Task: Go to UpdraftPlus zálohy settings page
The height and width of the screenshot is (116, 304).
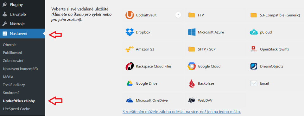Action: (x=19, y=101)
